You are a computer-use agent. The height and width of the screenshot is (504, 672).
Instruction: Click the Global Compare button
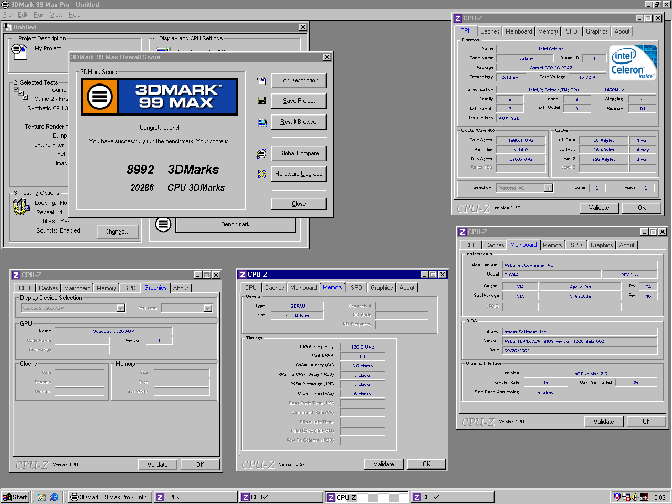(x=299, y=153)
